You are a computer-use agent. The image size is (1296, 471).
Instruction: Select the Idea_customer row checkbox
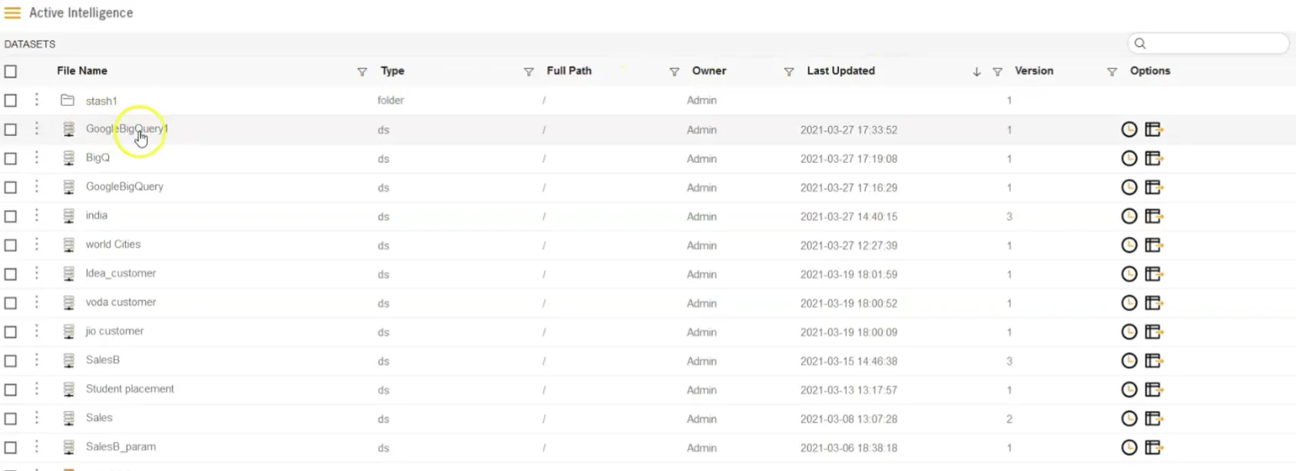pos(11,274)
